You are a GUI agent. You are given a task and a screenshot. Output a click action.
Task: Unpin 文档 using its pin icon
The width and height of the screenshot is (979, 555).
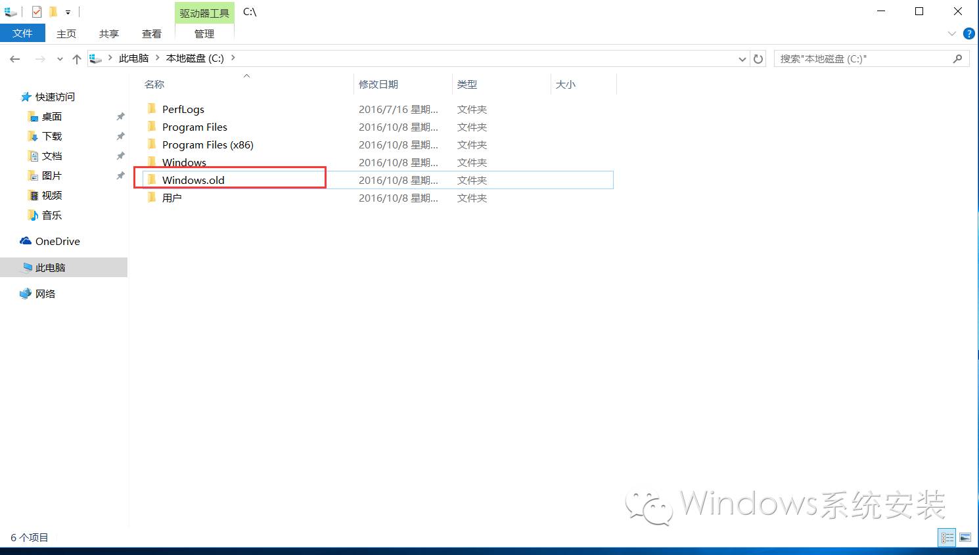pos(120,156)
